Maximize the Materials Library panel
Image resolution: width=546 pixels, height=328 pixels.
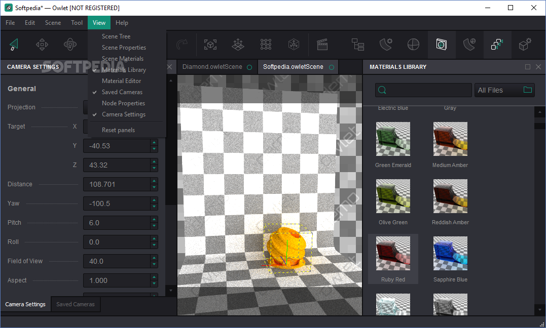click(x=528, y=67)
